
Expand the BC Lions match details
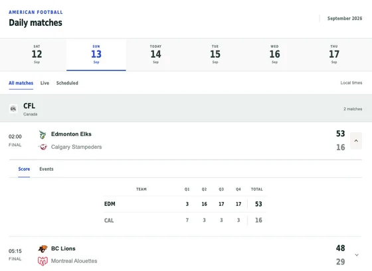point(357,255)
